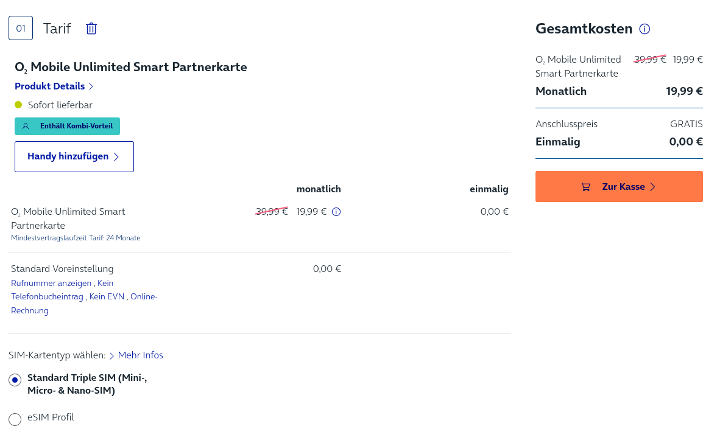Open the Mehr Infos link

click(140, 355)
